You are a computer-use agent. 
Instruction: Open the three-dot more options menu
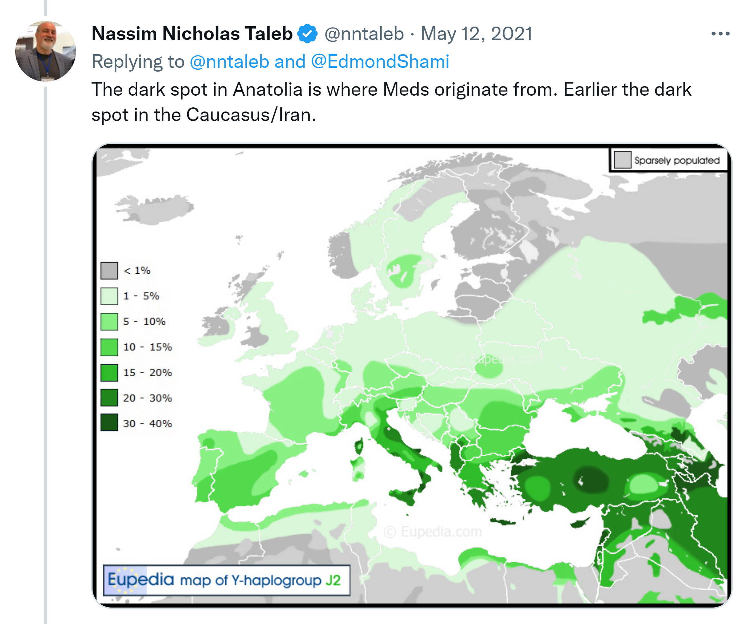tap(720, 34)
